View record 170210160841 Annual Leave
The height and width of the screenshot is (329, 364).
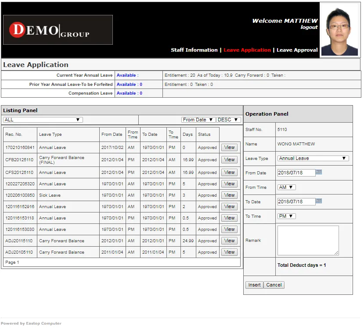(x=229, y=148)
